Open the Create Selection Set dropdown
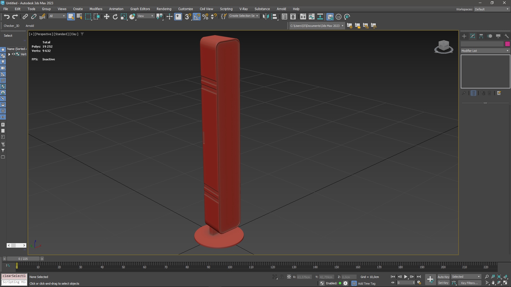511x287 pixels. 244,16
